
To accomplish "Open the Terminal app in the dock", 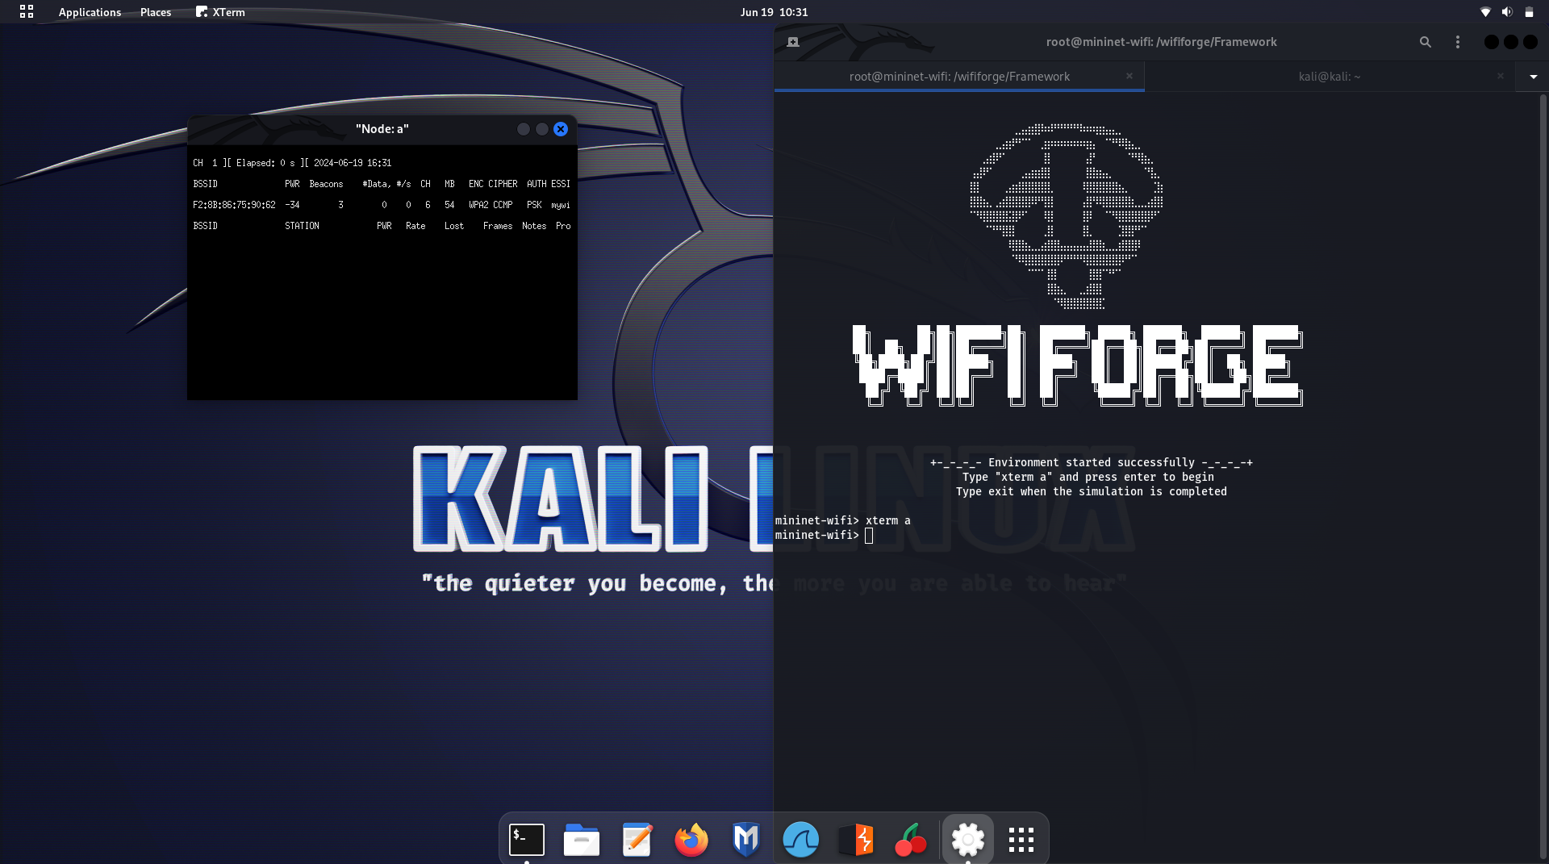I will click(x=526, y=840).
